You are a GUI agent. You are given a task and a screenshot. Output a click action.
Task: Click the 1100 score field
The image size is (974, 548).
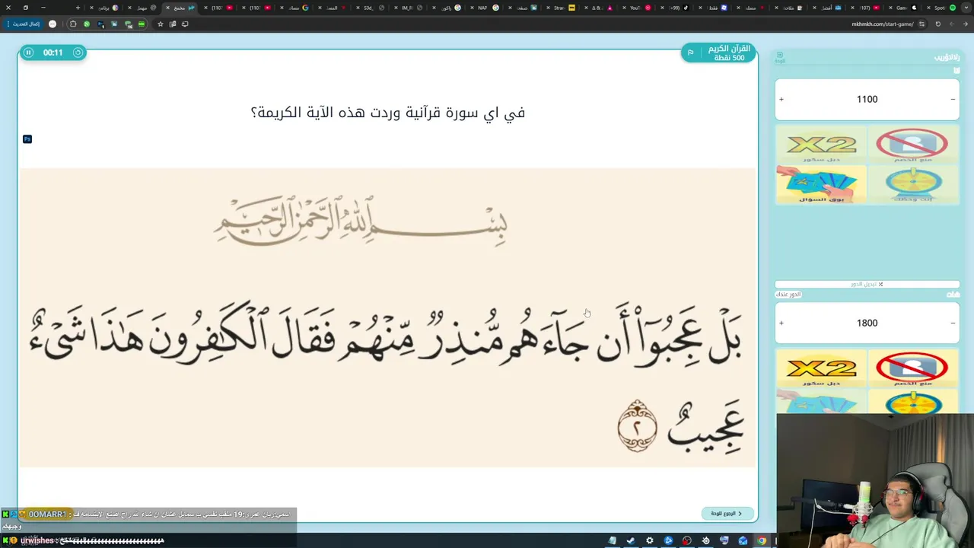tap(867, 99)
